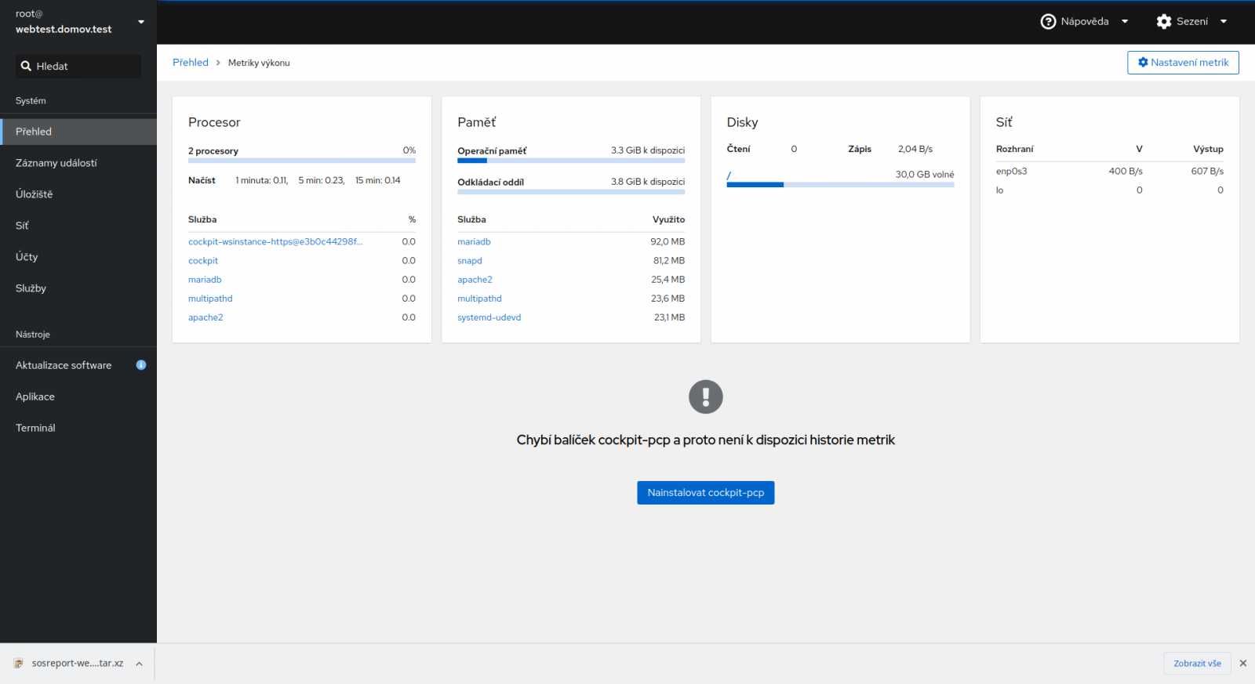Open Účty in the sidebar
This screenshot has height=684, width=1255.
(78, 257)
